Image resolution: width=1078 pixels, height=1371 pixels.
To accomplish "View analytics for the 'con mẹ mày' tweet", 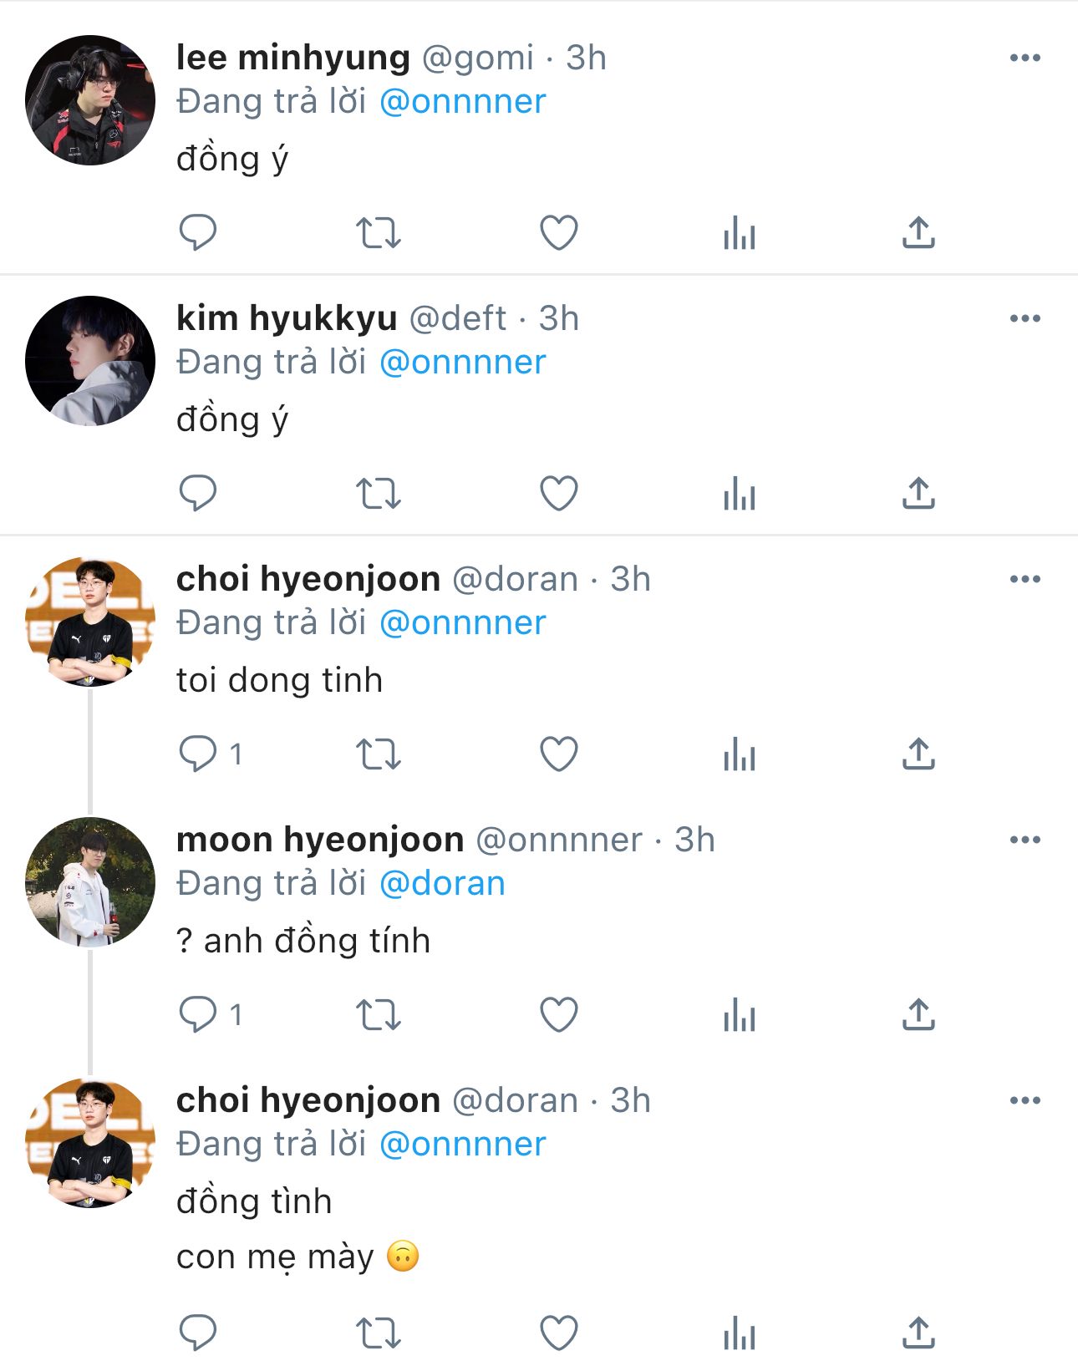I will pyautogui.click(x=740, y=1333).
